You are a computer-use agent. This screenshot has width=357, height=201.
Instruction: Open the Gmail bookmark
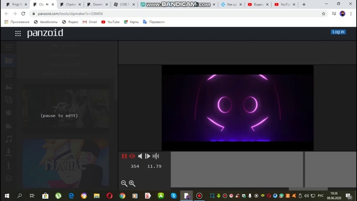click(90, 22)
